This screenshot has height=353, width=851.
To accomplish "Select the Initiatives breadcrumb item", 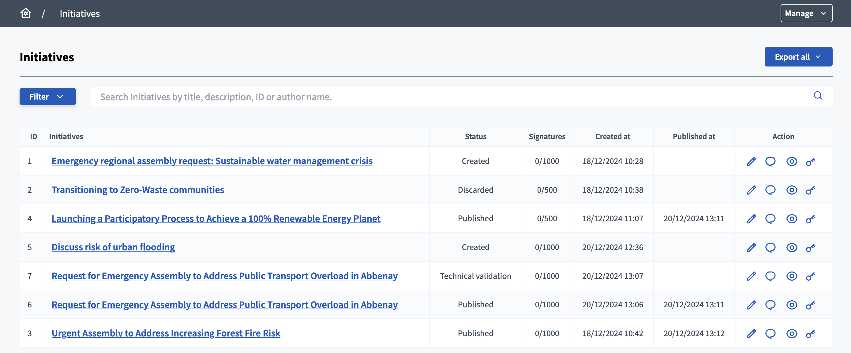I will click(x=79, y=13).
